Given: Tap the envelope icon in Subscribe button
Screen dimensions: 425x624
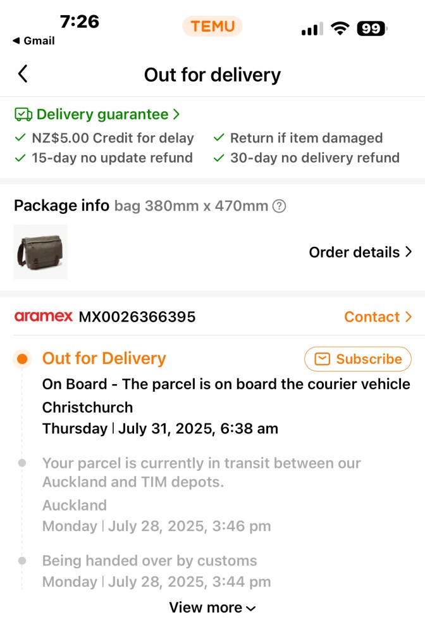Looking at the screenshot, I should (x=323, y=359).
